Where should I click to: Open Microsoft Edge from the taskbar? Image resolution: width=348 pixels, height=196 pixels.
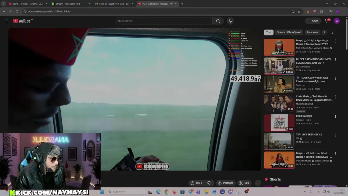pos(159,192)
